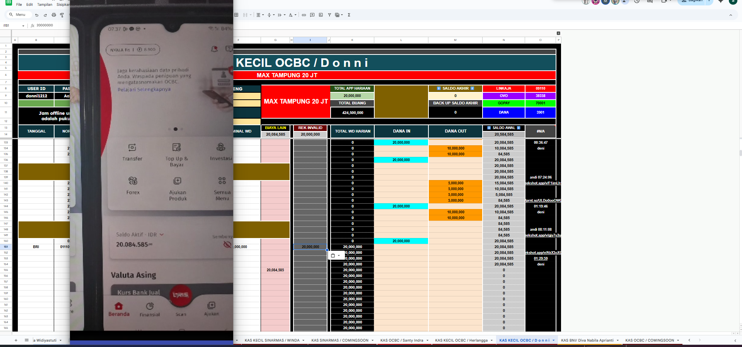
Task: Switch to KAS KECIL SINARMAS / WINDA tab
Action: click(272, 340)
